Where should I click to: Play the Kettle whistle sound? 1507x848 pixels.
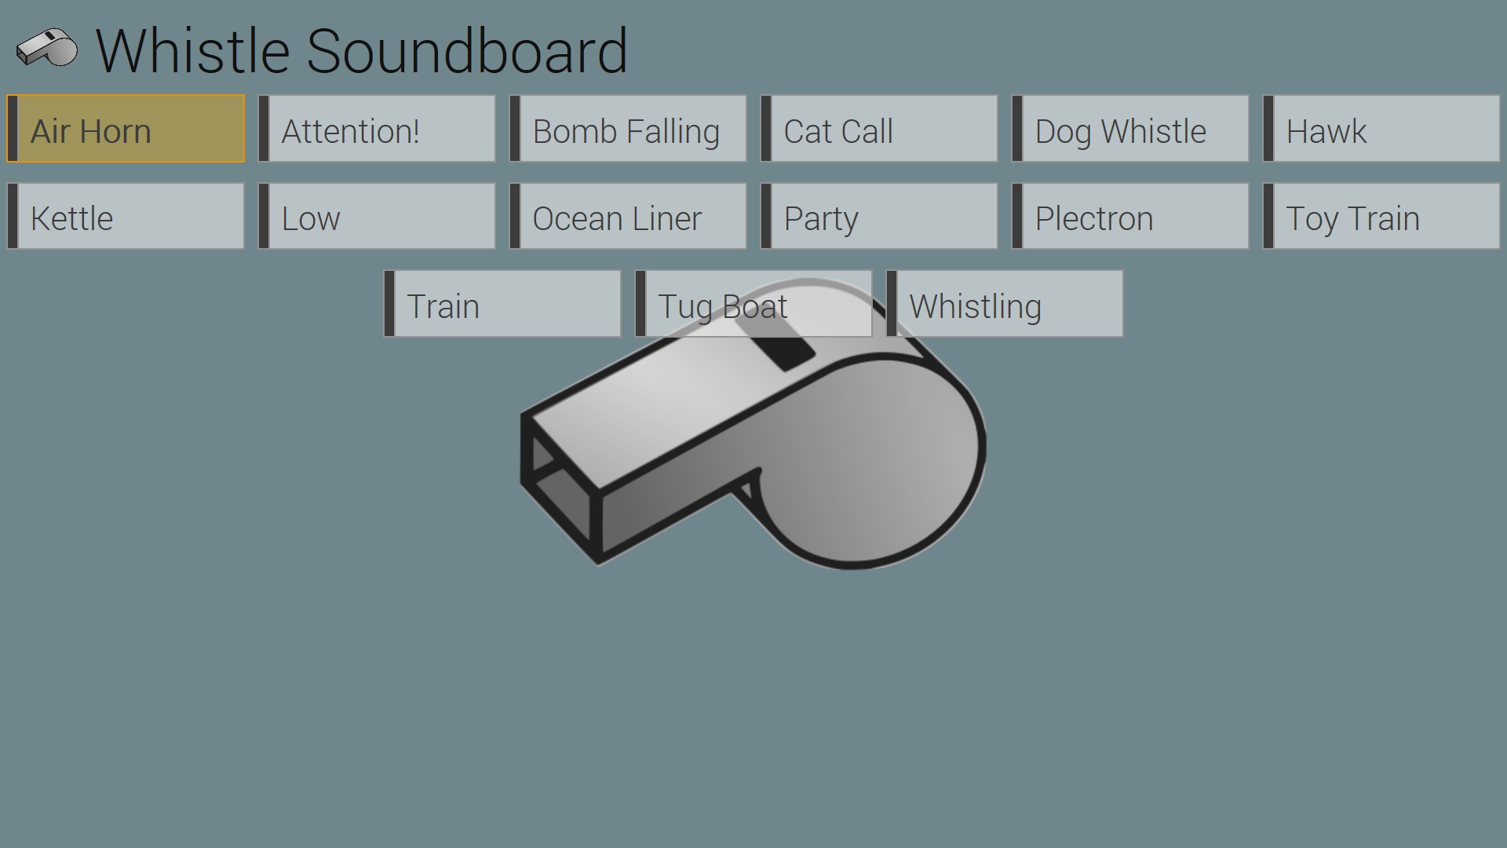click(x=126, y=216)
